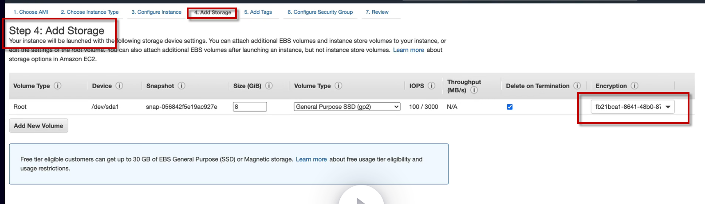Screen dimensions: 705x204
Task: Open info icon beside Snapshot column
Action: (181, 86)
